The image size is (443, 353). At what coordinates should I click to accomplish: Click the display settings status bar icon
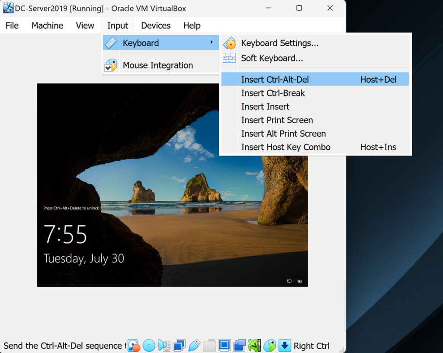pyautogui.click(x=224, y=345)
